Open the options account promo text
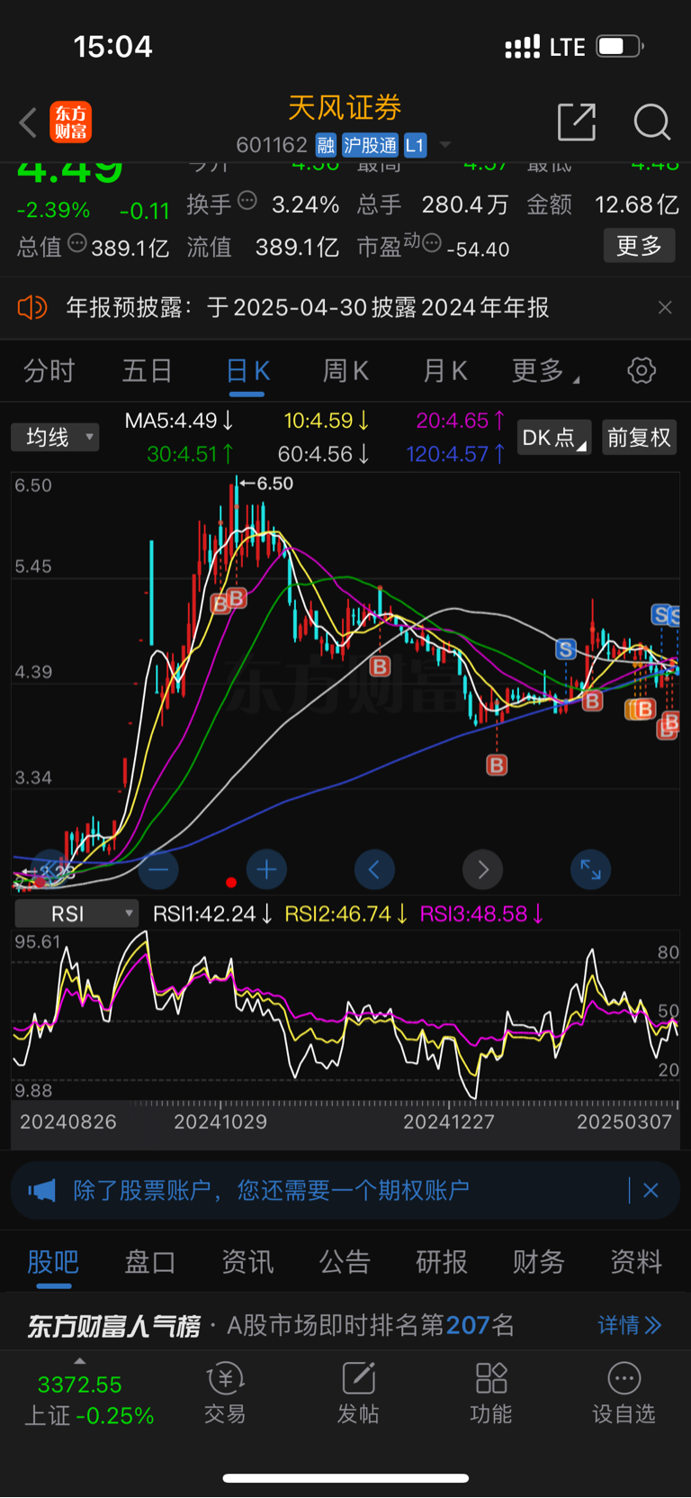691x1498 pixels. coord(271,1191)
